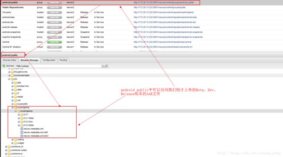Select the Central M1 shadow repository name
This screenshot has width=283, height=157.
(11, 47)
